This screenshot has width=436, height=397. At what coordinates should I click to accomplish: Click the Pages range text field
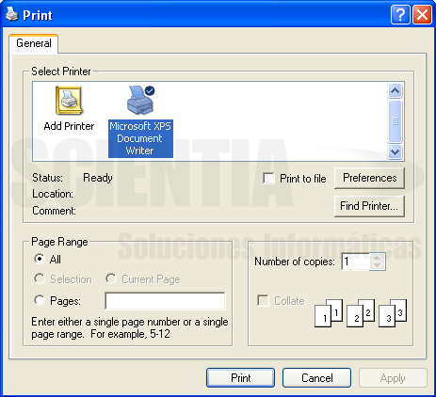pos(165,301)
